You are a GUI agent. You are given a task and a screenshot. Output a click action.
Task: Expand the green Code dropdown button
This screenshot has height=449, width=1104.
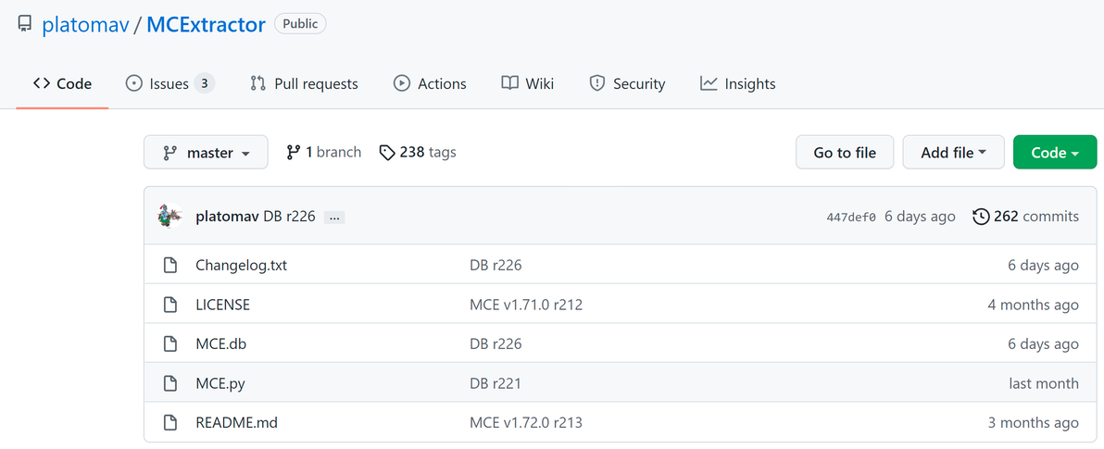pyautogui.click(x=1055, y=153)
